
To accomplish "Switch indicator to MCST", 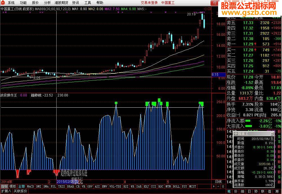I will pyautogui.click(x=193, y=186).
